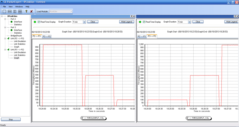Select Link Statistics under Link (P3 --> P2)
This screenshot has height=127, width=239.
tap(20, 55)
